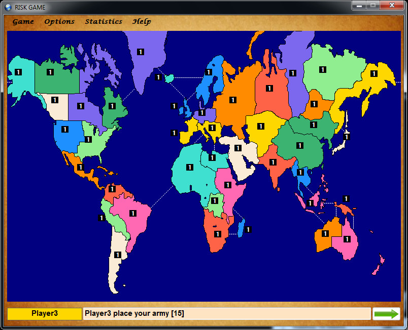
Task: Click the red Ural territory
Action: pos(269,89)
